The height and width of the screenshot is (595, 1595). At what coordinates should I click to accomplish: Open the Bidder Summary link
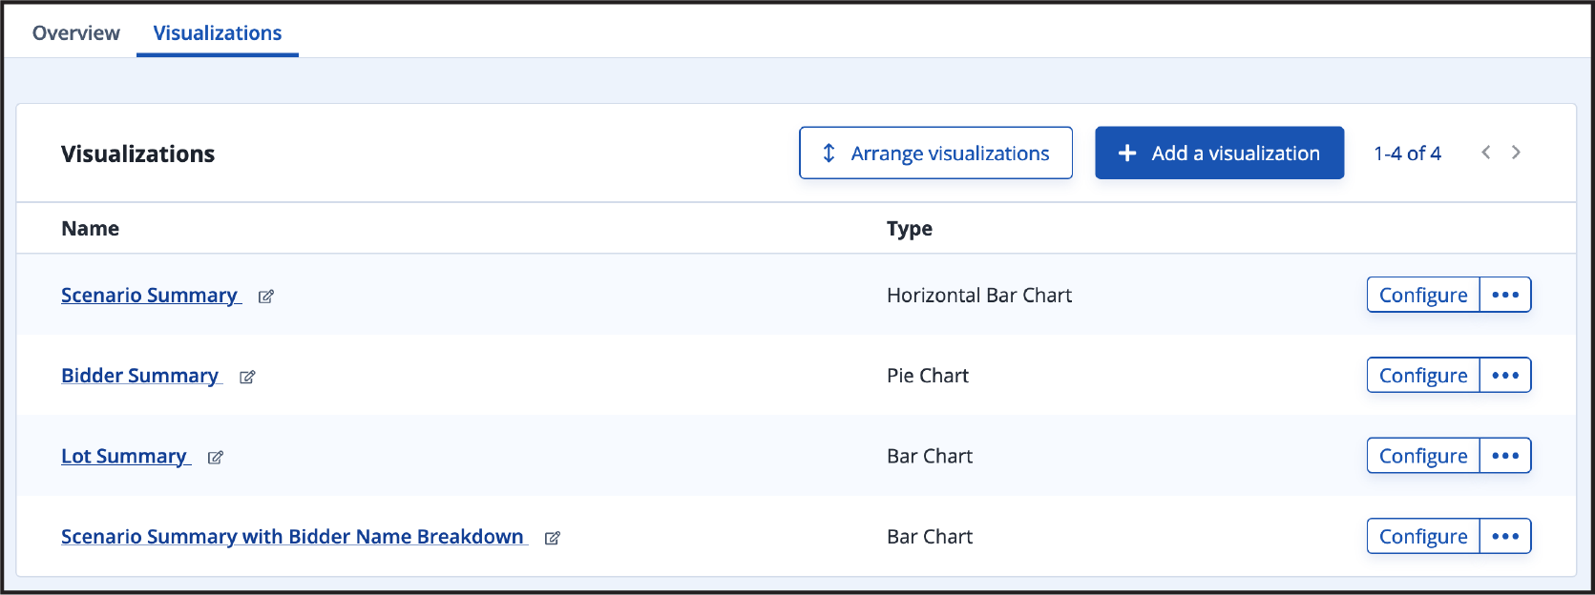[139, 376]
